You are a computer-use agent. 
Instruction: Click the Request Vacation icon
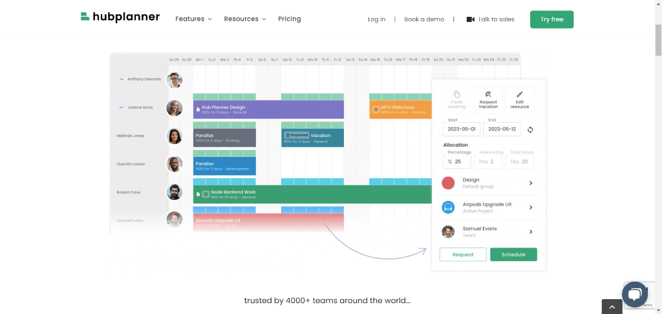click(488, 94)
